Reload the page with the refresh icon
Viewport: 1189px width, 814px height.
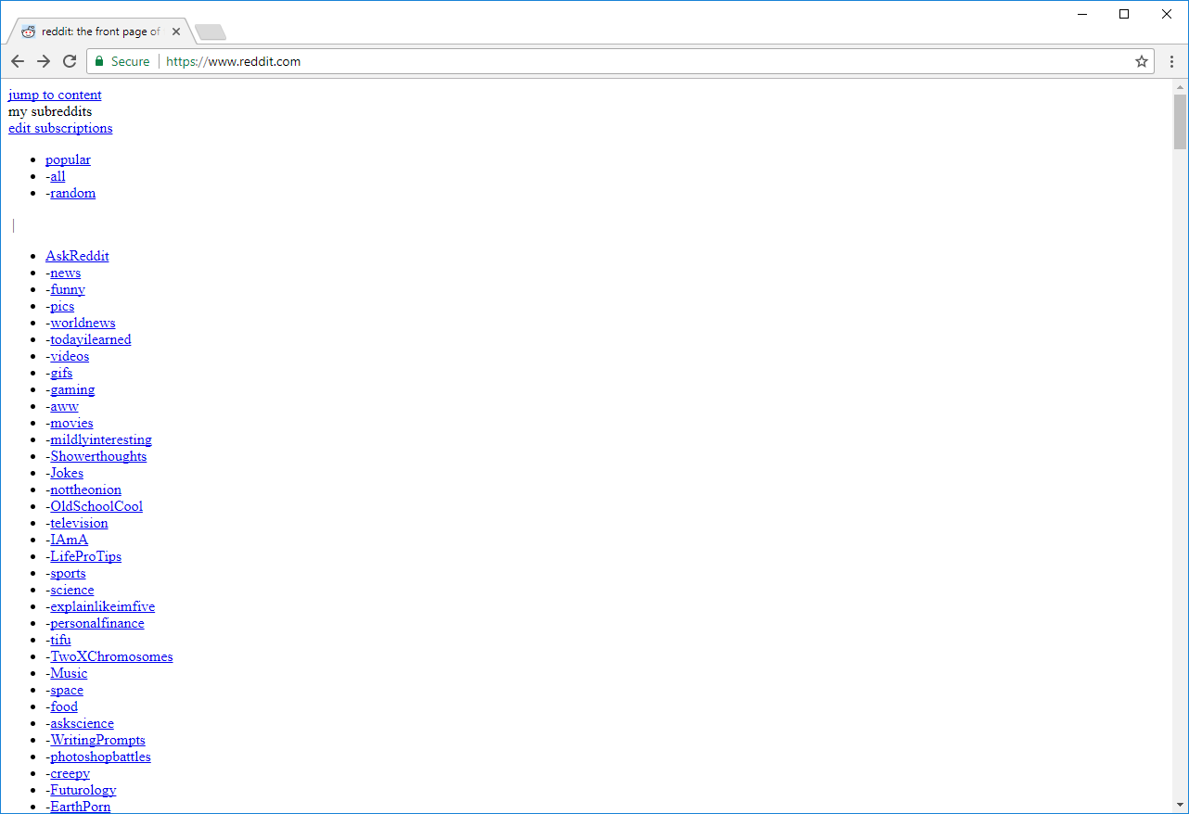coord(70,61)
